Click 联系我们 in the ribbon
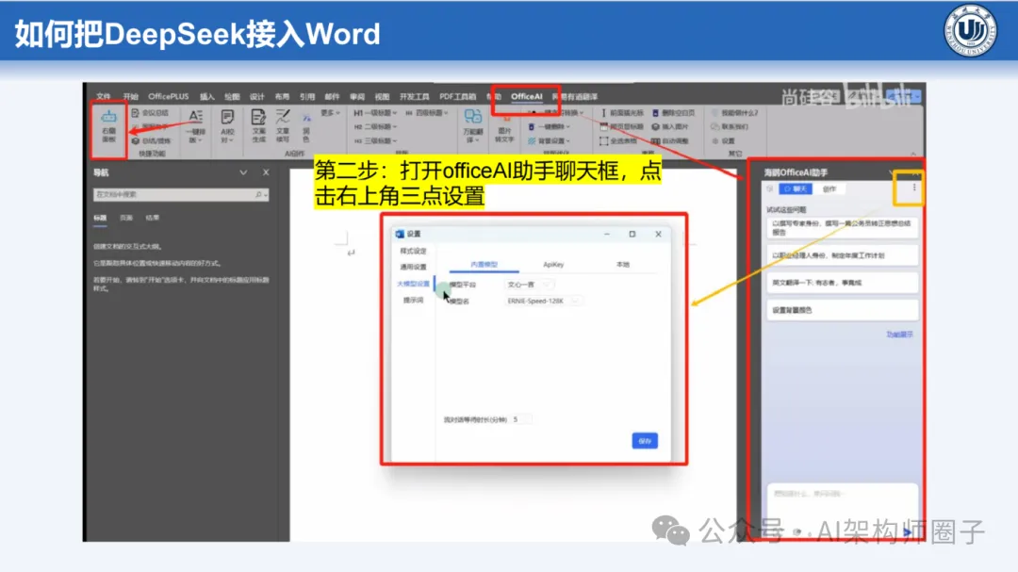The image size is (1018, 572). [x=730, y=127]
